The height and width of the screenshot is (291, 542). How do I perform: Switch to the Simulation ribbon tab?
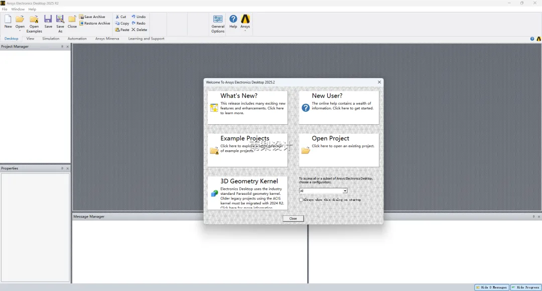coord(51,39)
